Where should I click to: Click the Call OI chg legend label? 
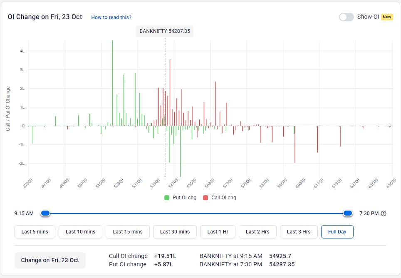[223, 198]
